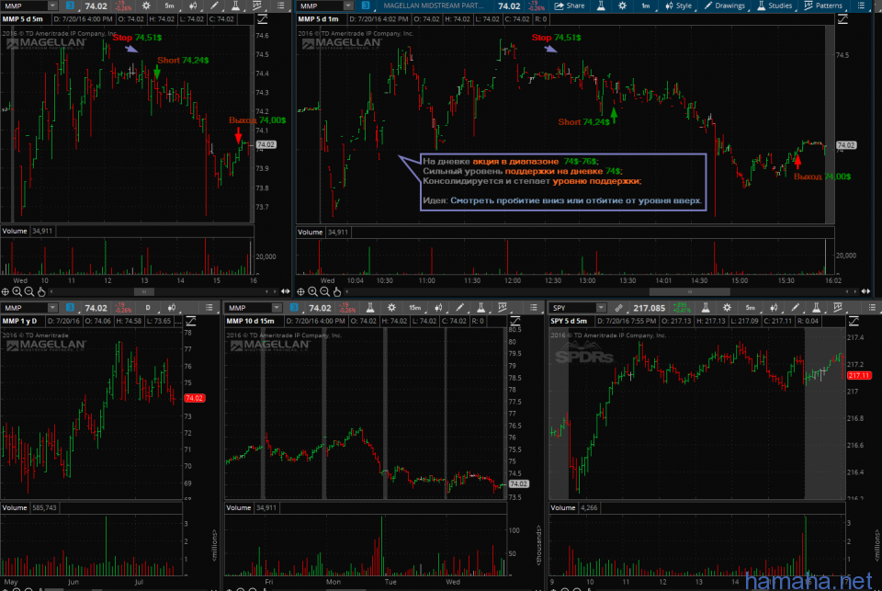
Task: Click the Volume label in the SPY chart
Action: point(563,507)
